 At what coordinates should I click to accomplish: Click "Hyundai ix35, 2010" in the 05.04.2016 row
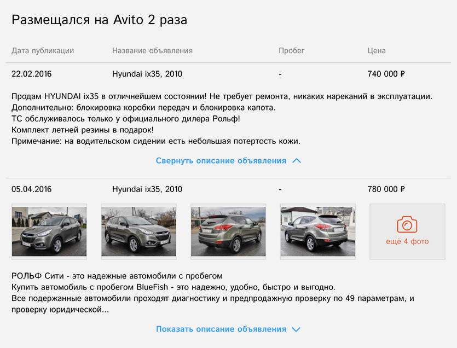coord(147,189)
